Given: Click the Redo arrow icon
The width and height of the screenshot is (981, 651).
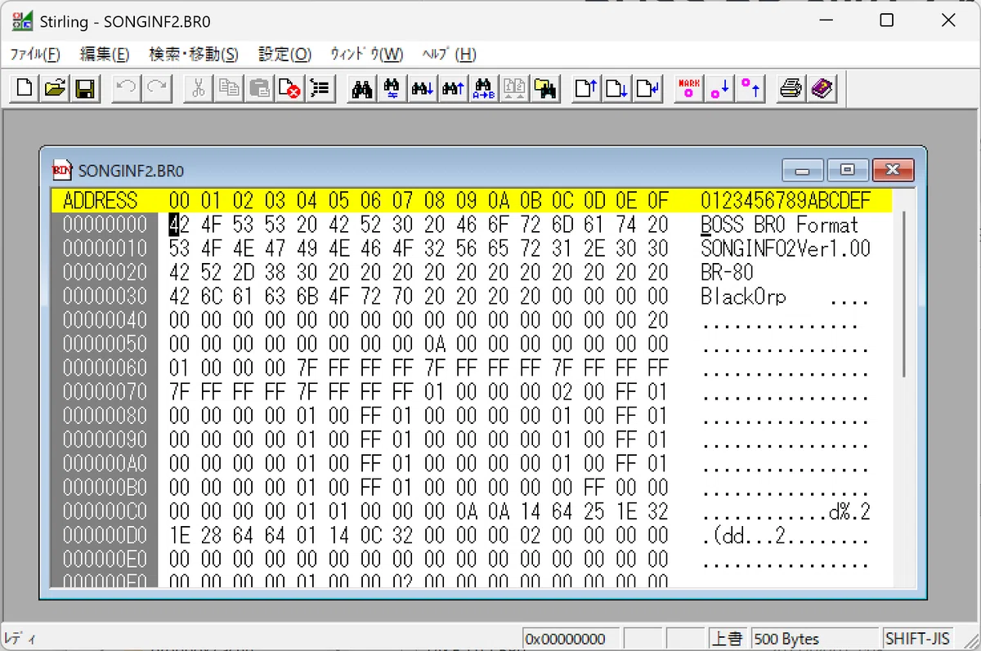Looking at the screenshot, I should click(156, 88).
